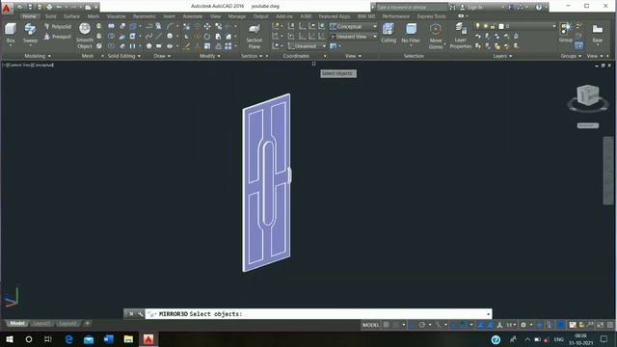The height and width of the screenshot is (347, 617).
Task: Open File Explorer from the taskbar
Action: tap(128, 339)
